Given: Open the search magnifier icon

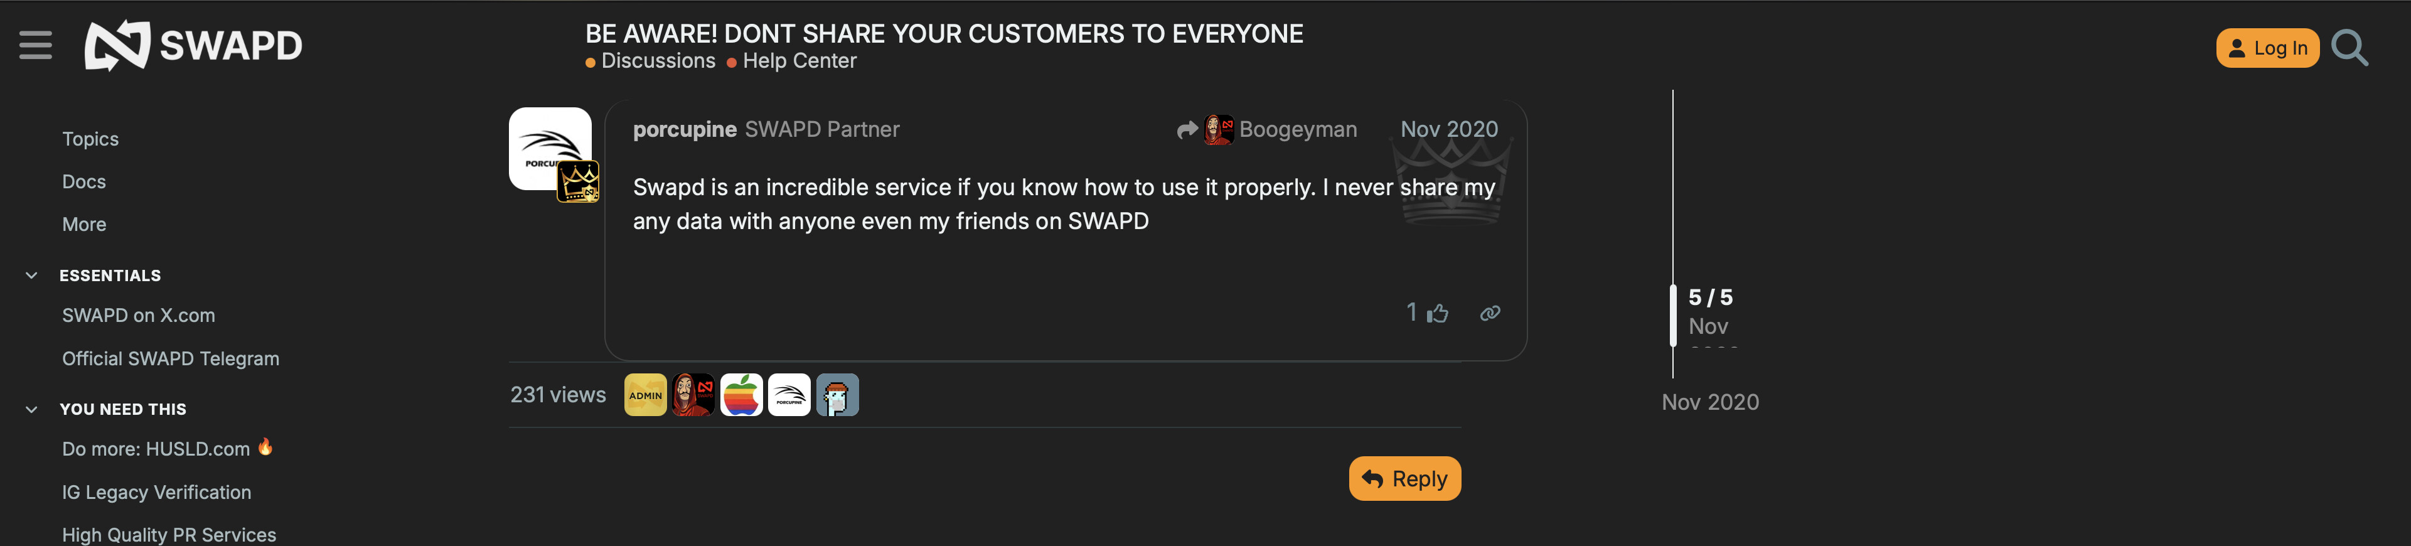Looking at the screenshot, I should point(2350,48).
